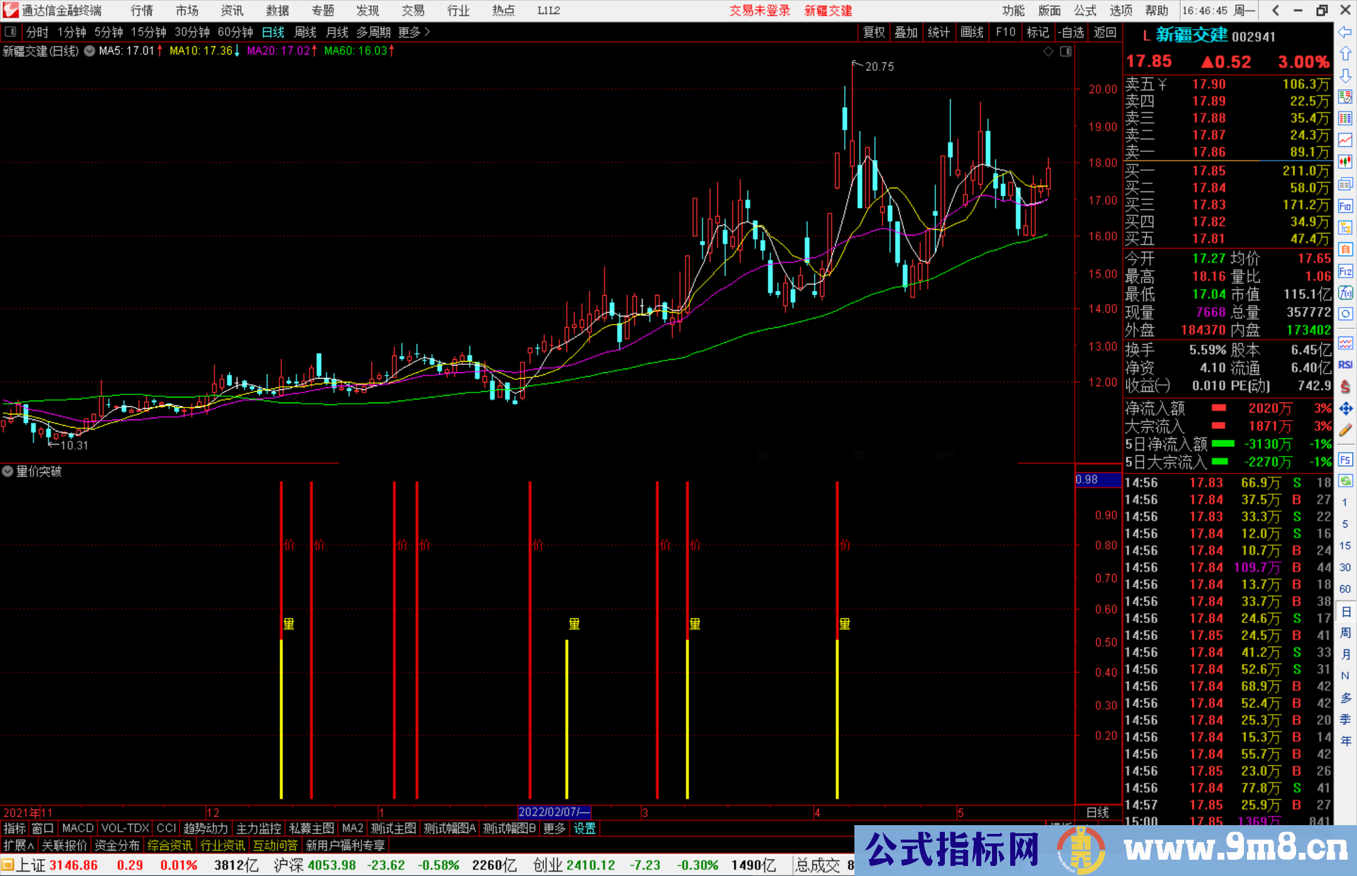Click the candlestick chart sidebar icon
Viewport: 1357px width, 876px height.
(x=1345, y=162)
